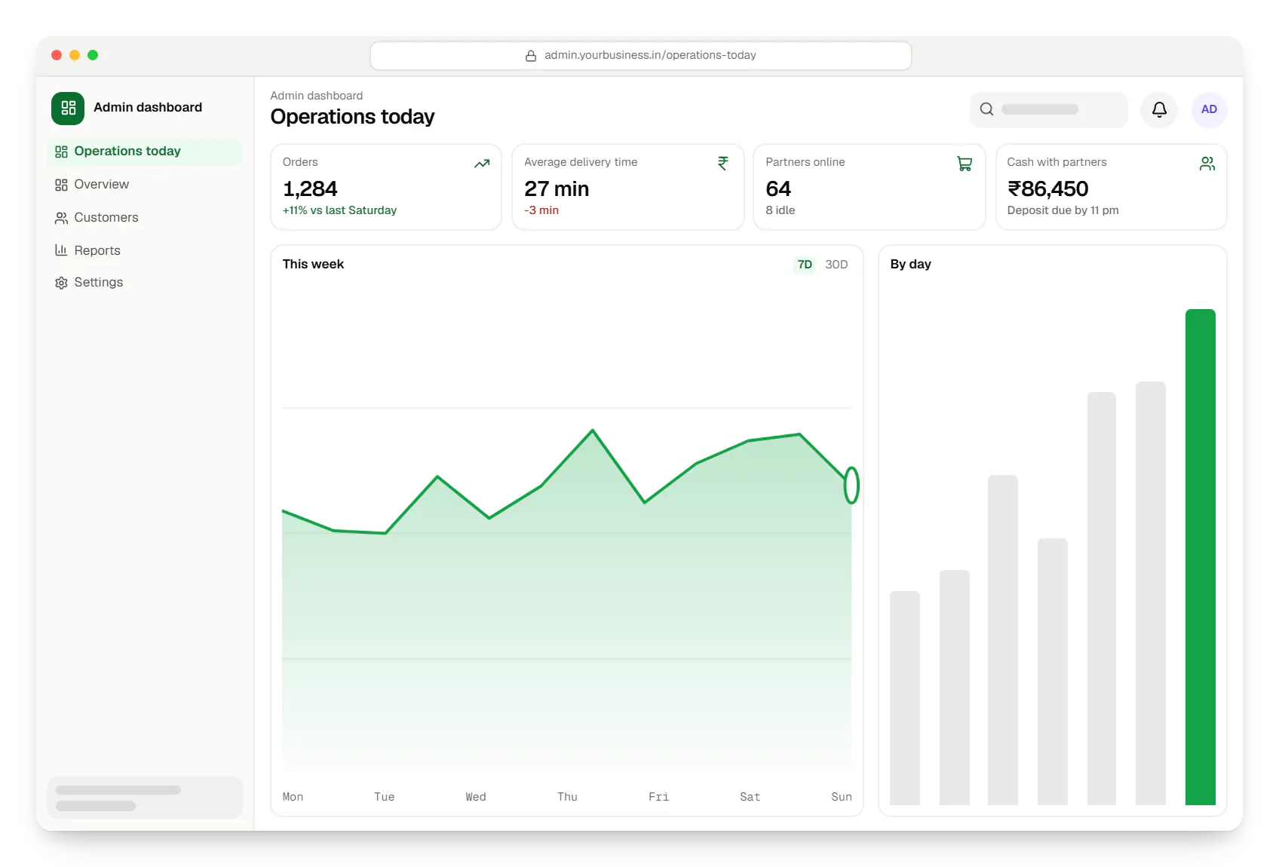
Task: Switch chart range to 30D
Action: point(836,265)
